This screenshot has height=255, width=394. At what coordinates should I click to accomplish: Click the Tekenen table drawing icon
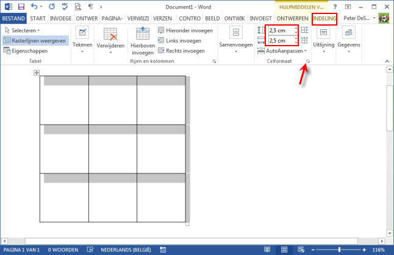tap(82, 32)
